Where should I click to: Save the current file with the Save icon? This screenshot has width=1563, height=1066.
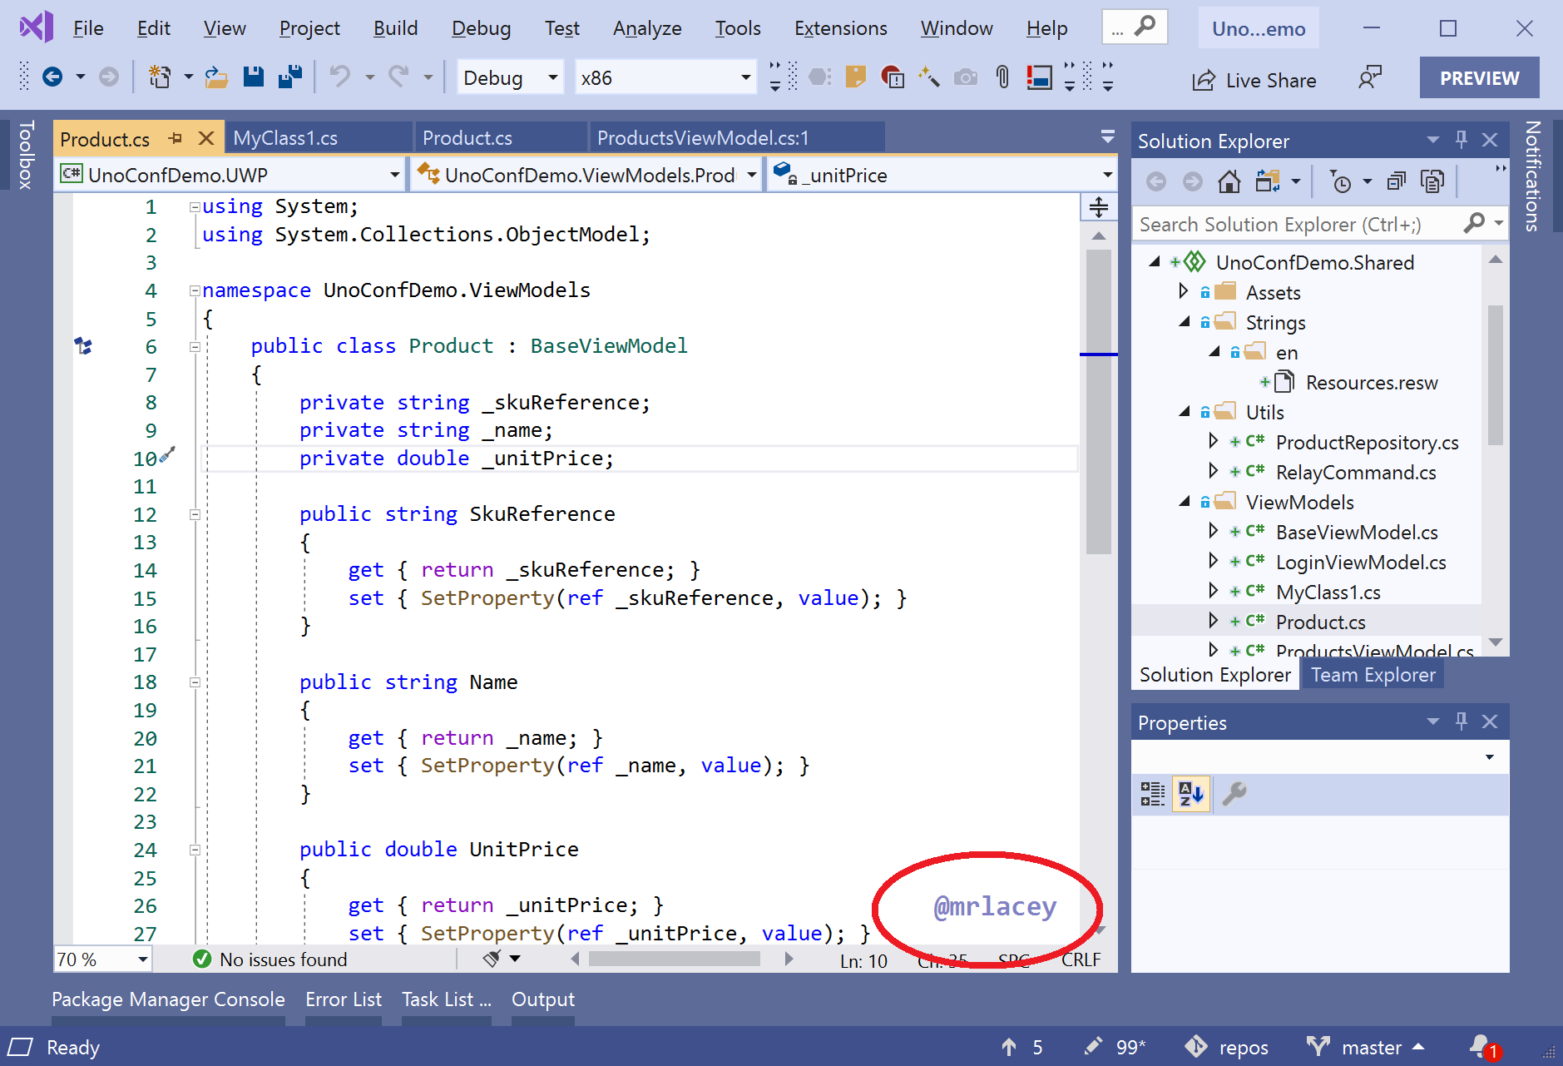coord(253,77)
